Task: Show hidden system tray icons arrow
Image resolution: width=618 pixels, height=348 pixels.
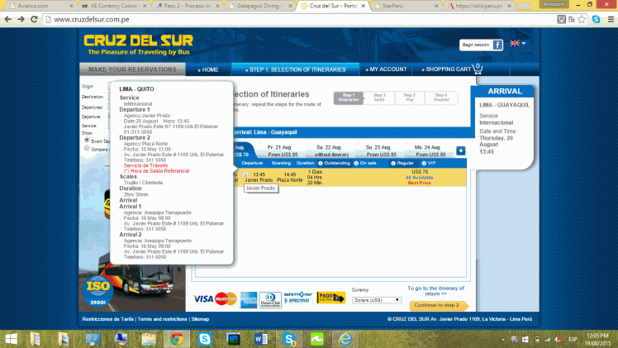Action: click(x=503, y=340)
